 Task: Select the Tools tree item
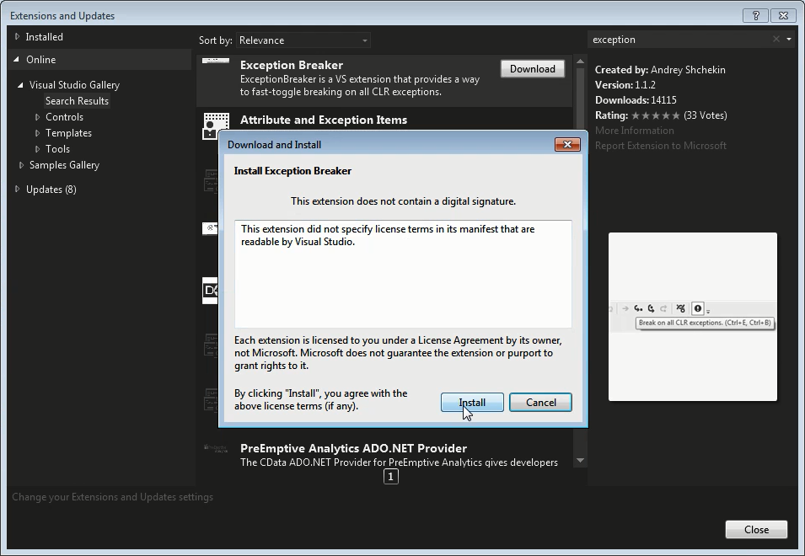(57, 149)
